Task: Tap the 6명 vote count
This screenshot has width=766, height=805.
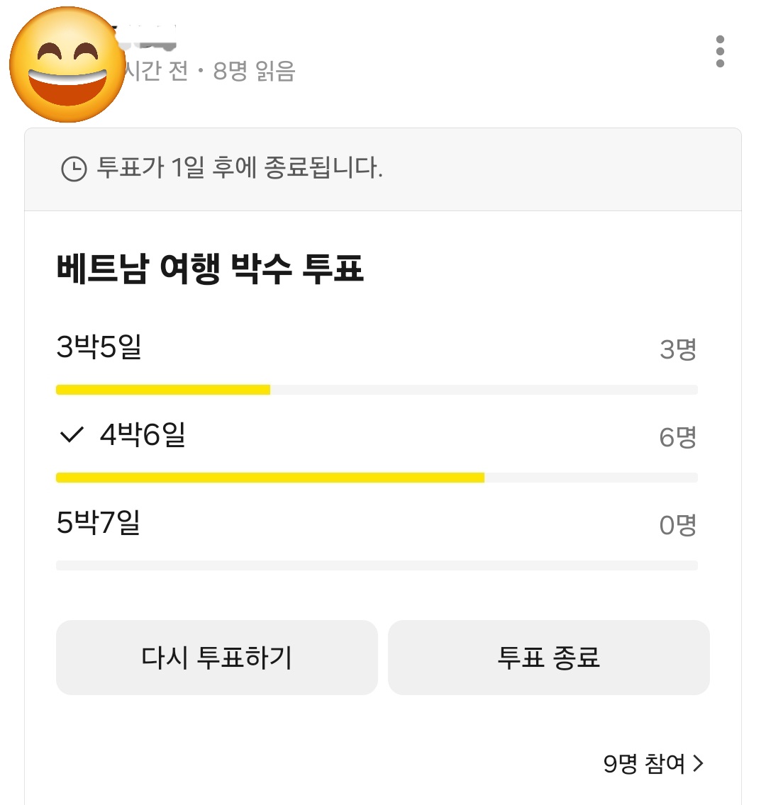Action: tap(677, 437)
